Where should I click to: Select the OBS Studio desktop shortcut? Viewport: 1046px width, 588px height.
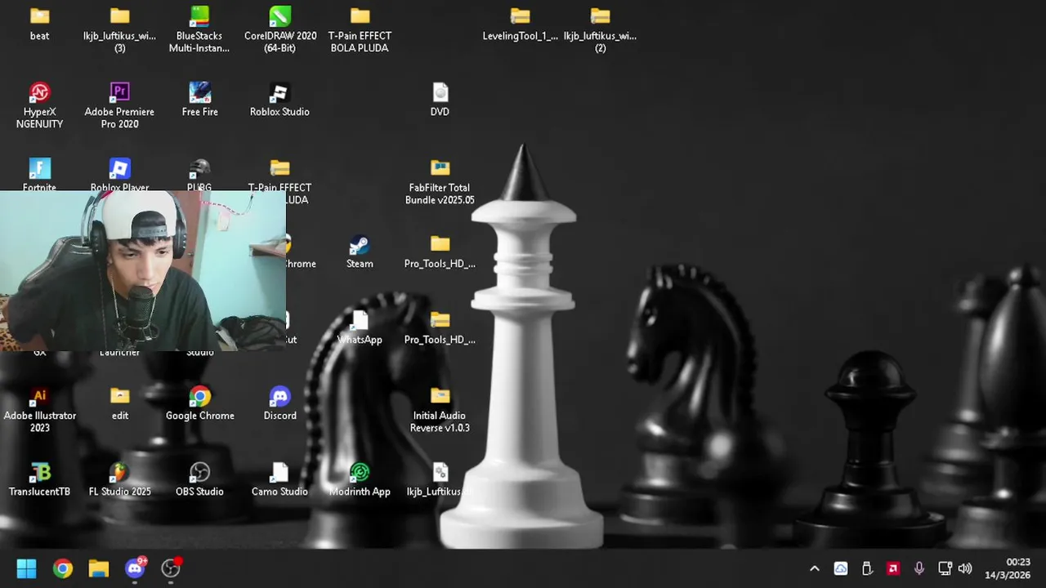(199, 480)
